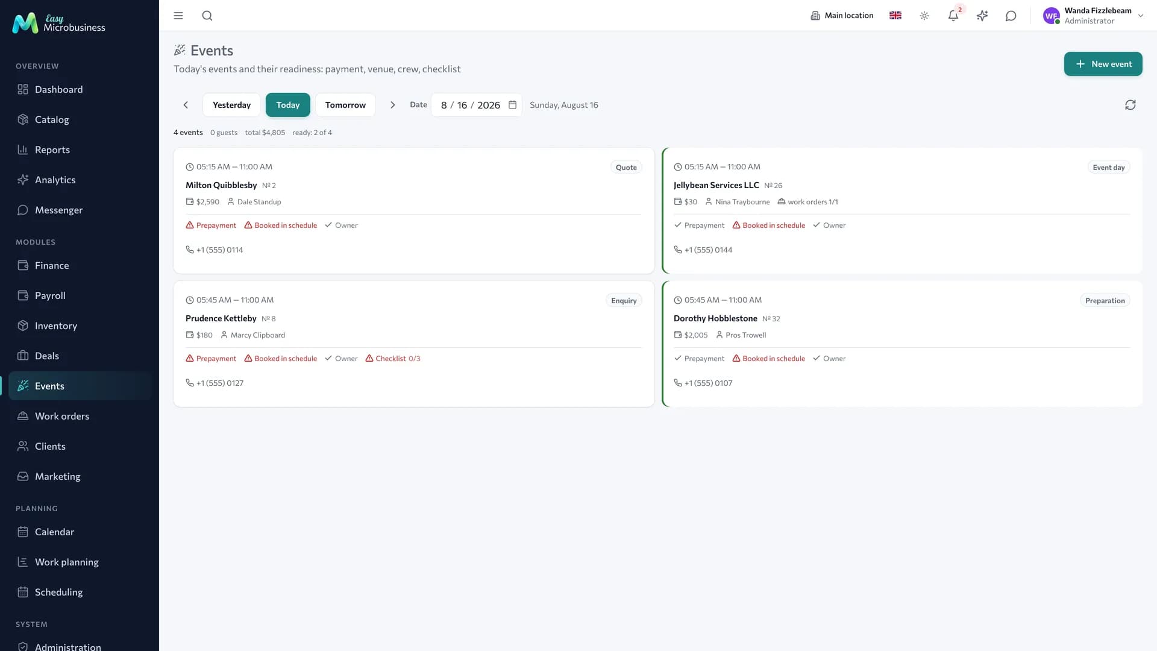The height and width of the screenshot is (651, 1157).
Task: Open Reports in sidebar
Action: pos(80,149)
